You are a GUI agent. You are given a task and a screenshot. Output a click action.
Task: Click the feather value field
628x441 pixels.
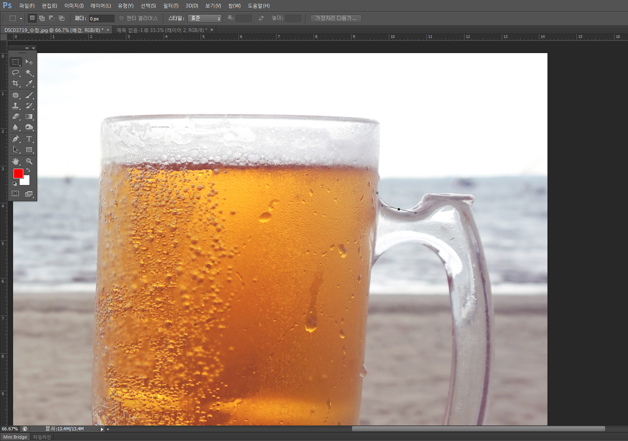click(x=101, y=18)
